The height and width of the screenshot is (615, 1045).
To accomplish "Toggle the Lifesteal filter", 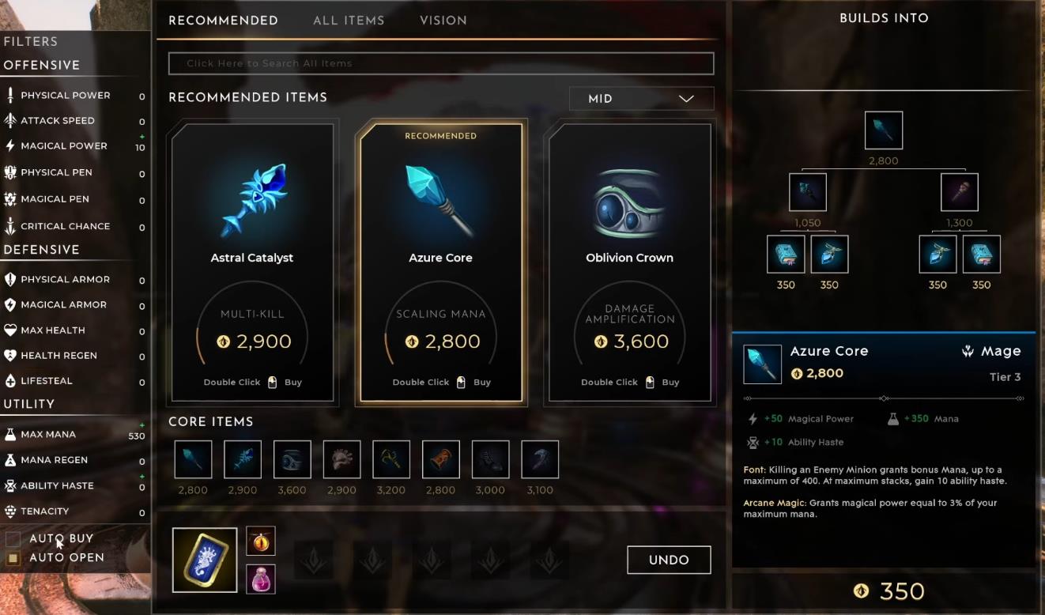I will coord(75,381).
